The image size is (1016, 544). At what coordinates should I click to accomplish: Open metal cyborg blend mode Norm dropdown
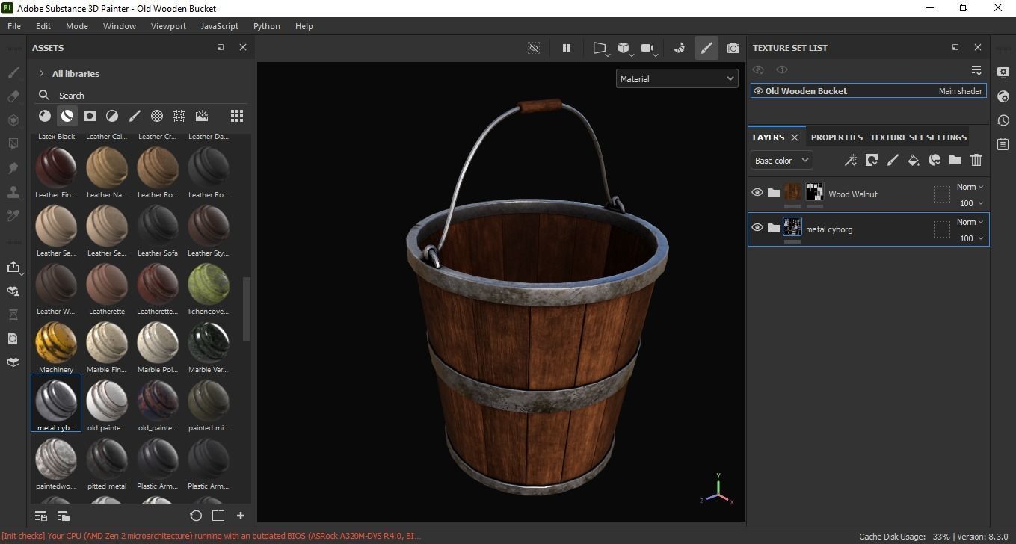970,222
